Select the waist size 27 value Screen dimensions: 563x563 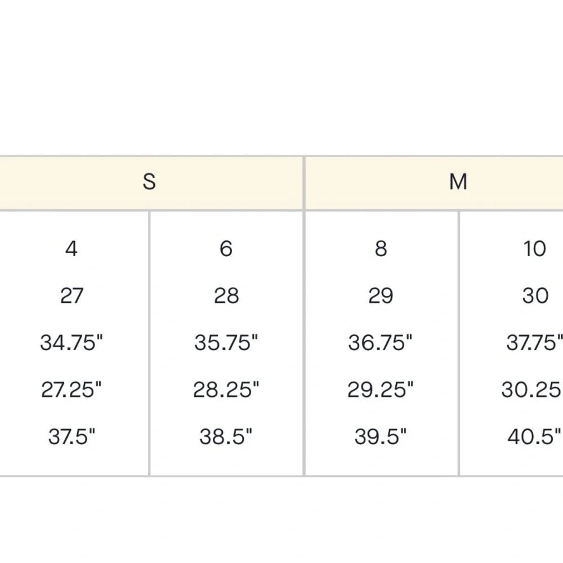click(72, 296)
